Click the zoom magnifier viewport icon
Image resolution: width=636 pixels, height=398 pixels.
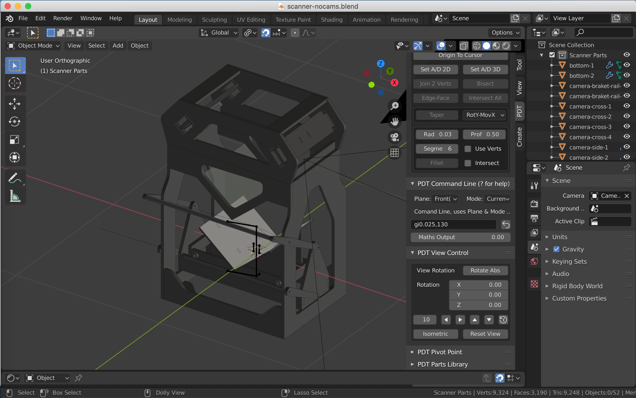(x=394, y=106)
